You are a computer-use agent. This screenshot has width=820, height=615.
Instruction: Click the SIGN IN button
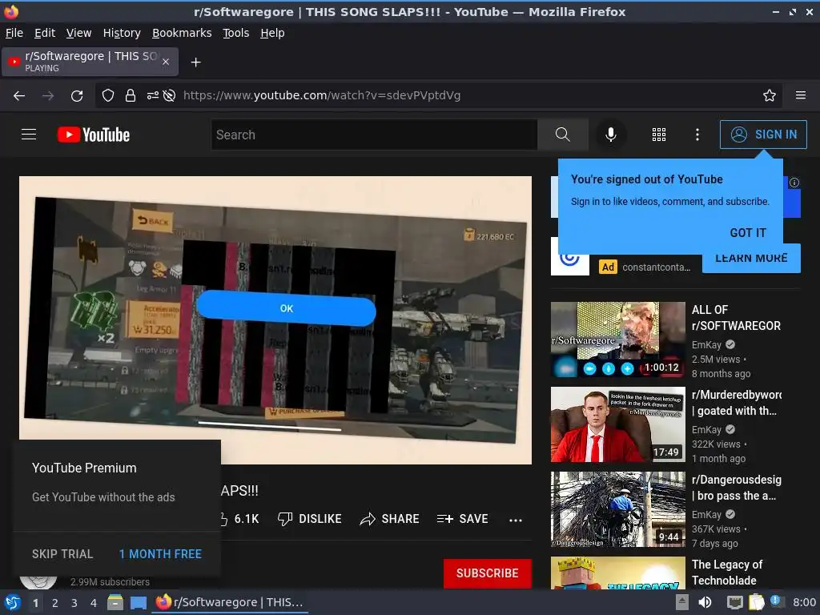coord(763,135)
